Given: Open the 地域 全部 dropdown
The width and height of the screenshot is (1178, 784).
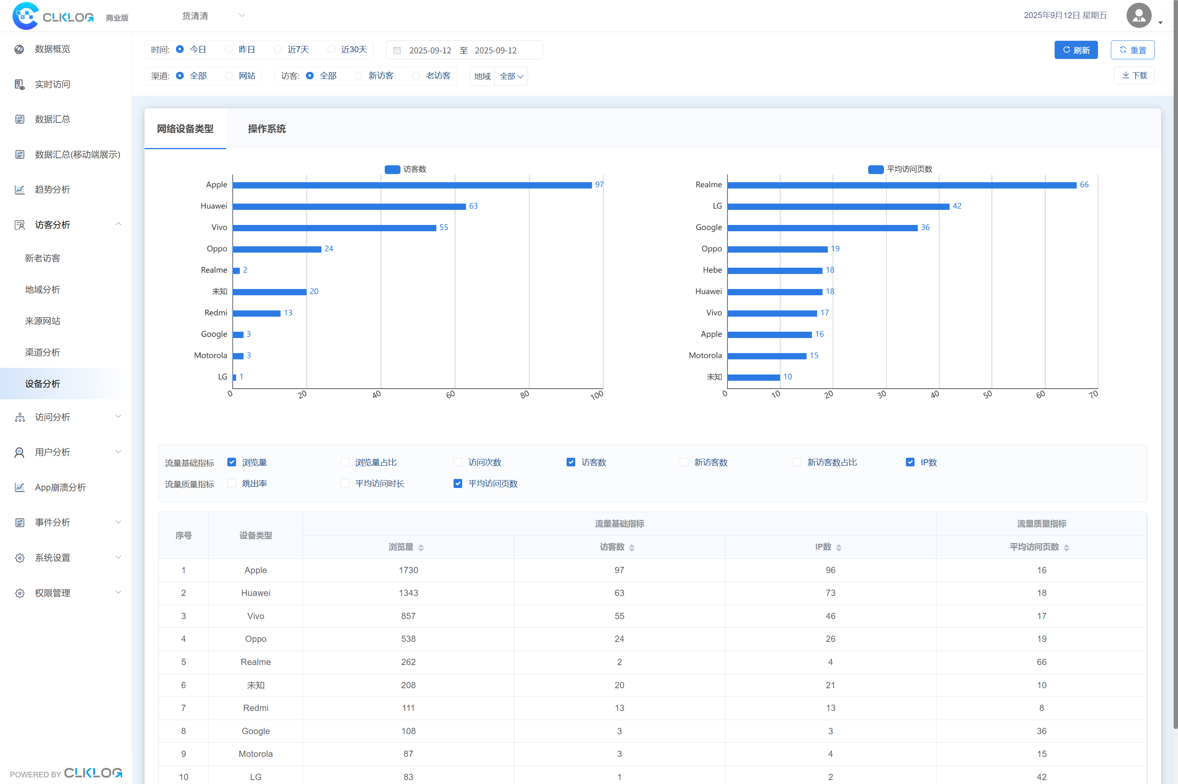Looking at the screenshot, I should click(x=511, y=77).
